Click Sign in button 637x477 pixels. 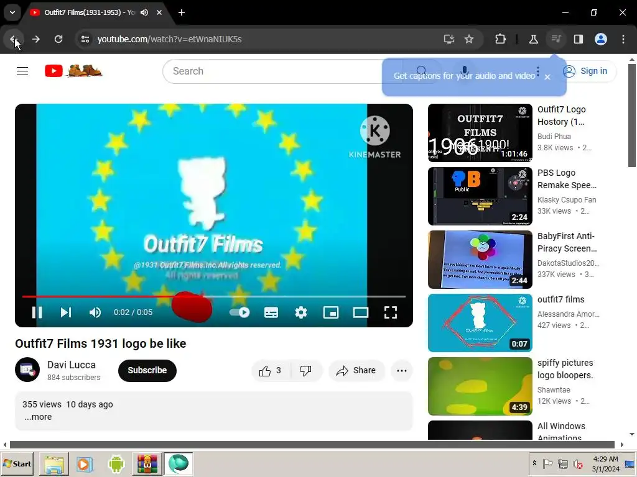[585, 71]
